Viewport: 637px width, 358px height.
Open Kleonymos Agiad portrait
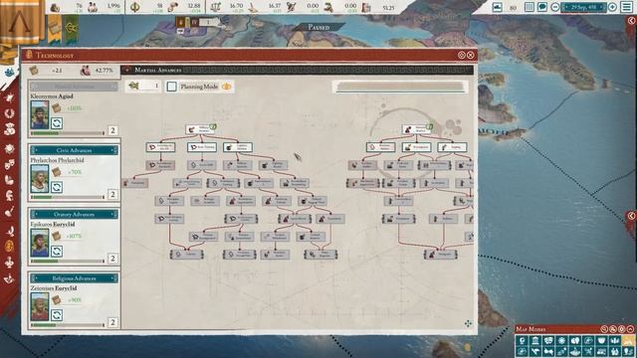(x=40, y=115)
